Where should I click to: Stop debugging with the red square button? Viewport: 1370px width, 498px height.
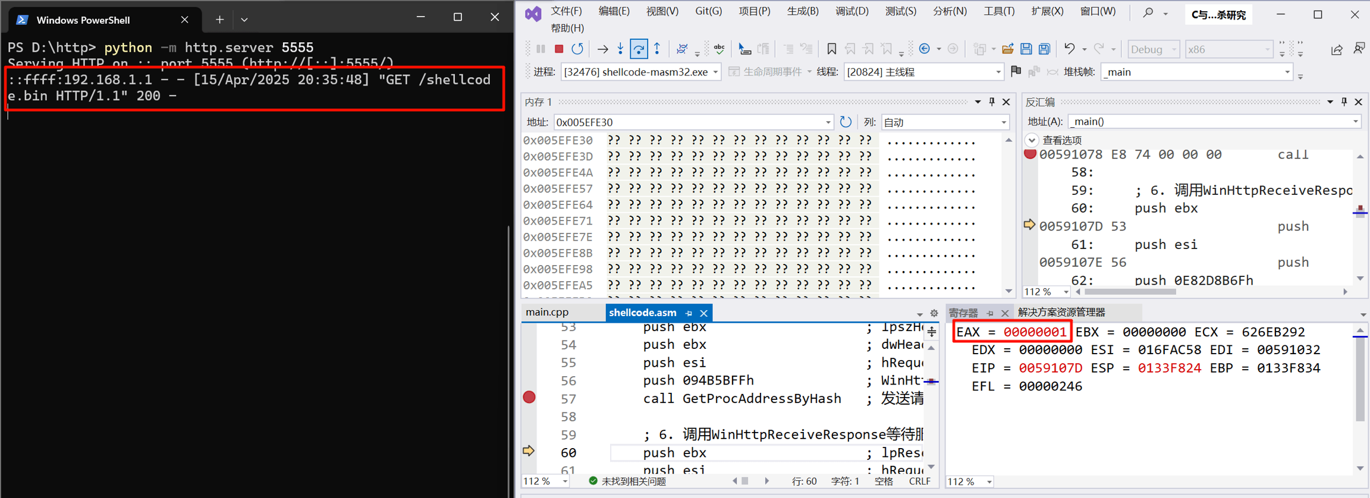[558, 49]
